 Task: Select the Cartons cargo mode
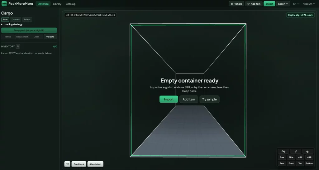pos(16,20)
